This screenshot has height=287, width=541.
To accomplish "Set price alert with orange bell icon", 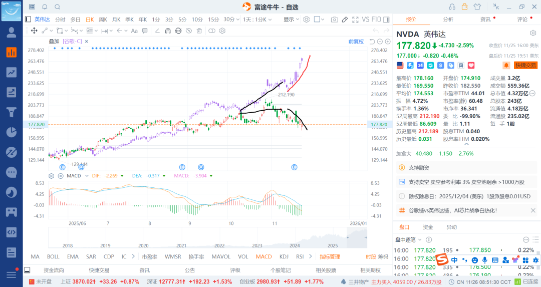I will point(506,65).
